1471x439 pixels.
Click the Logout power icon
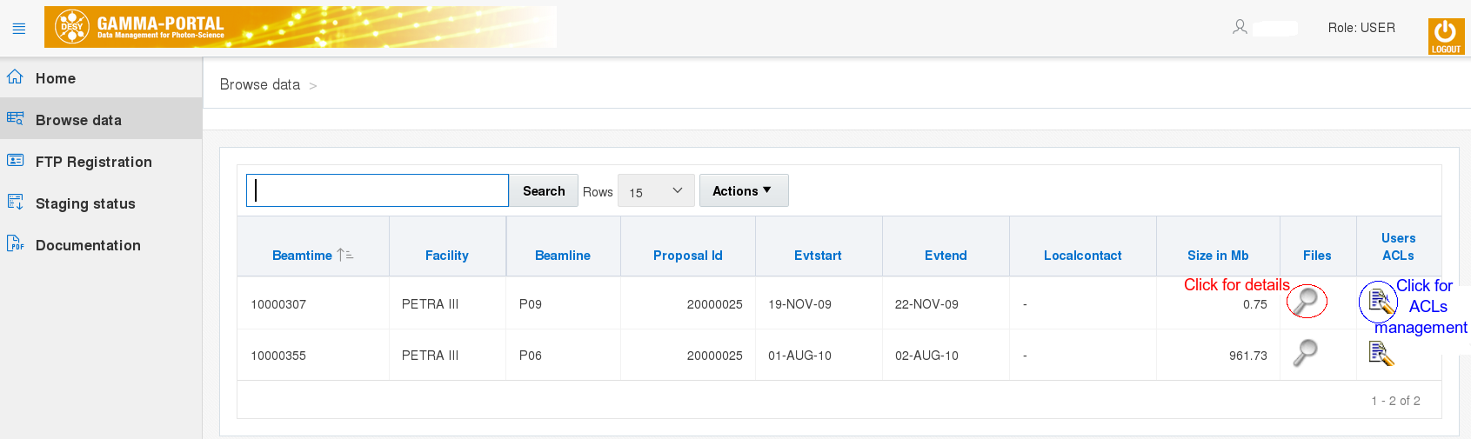(1445, 36)
